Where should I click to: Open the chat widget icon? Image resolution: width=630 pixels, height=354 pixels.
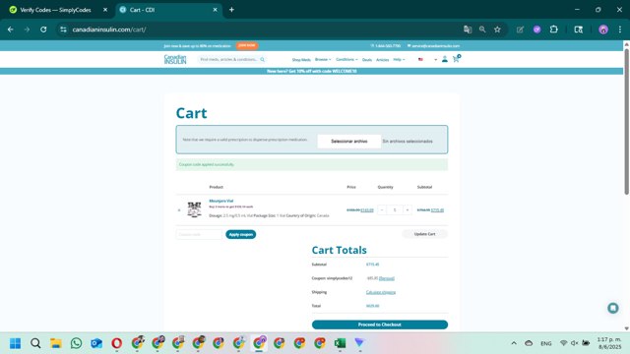pyautogui.click(x=612, y=308)
